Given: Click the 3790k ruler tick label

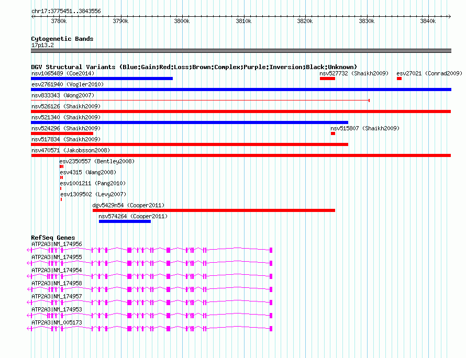Looking at the screenshot, I should 120,21.
